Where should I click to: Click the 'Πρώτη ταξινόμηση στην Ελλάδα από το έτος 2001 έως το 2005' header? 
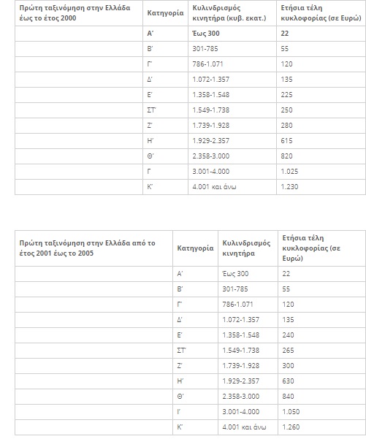click(x=94, y=248)
